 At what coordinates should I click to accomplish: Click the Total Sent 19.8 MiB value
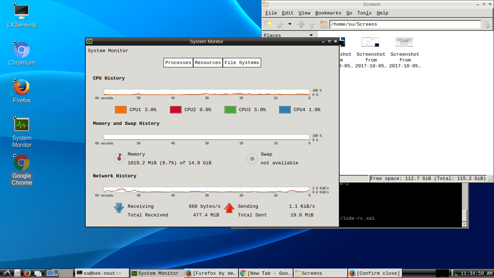point(302,215)
